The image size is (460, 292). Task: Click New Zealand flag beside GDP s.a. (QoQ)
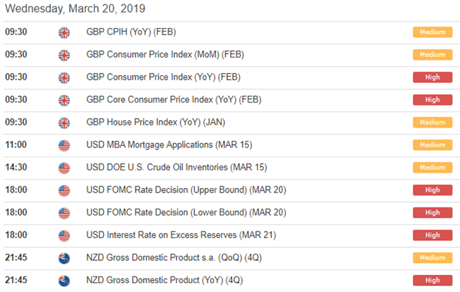(x=64, y=258)
